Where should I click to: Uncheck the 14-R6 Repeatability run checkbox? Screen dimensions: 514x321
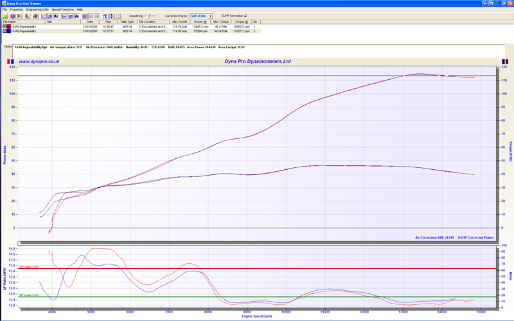coord(4,31)
